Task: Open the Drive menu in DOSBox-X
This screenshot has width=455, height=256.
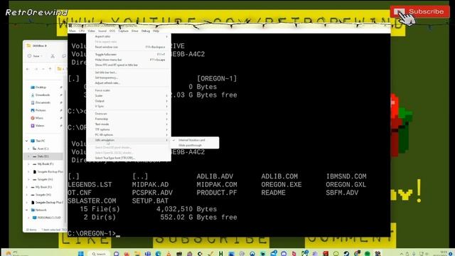Action: click(x=135, y=31)
